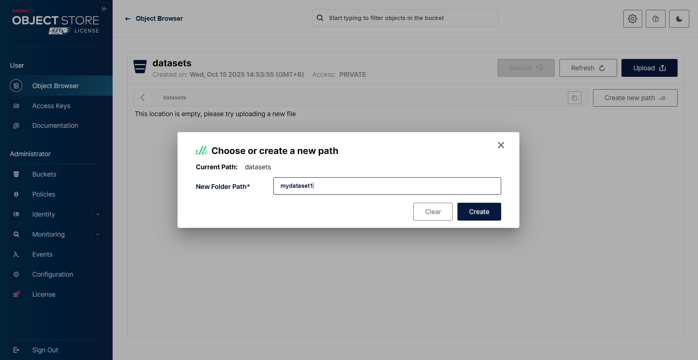Click the datasets bucket icon
The image size is (698, 360).
pos(140,67)
